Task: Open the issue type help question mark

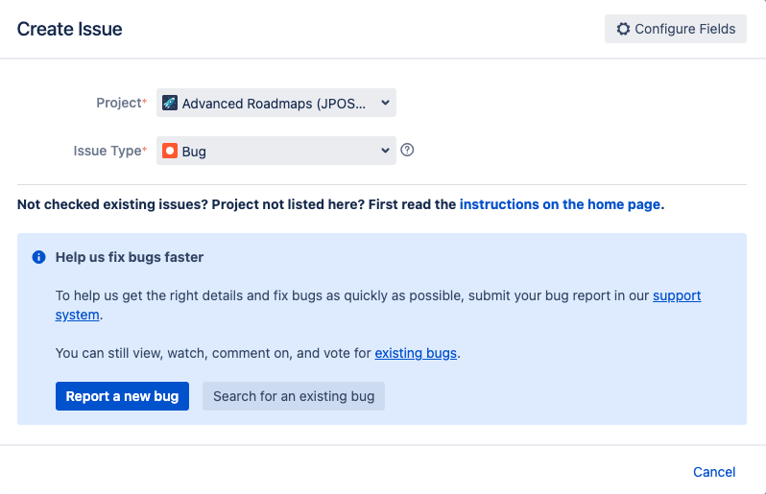Action: point(407,150)
